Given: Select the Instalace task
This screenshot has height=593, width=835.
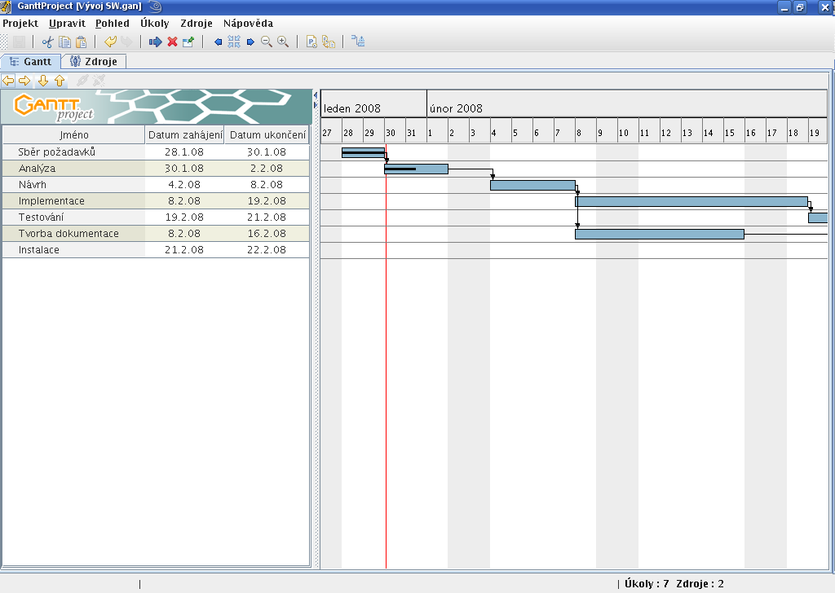Looking at the screenshot, I should pyautogui.click(x=156, y=250).
